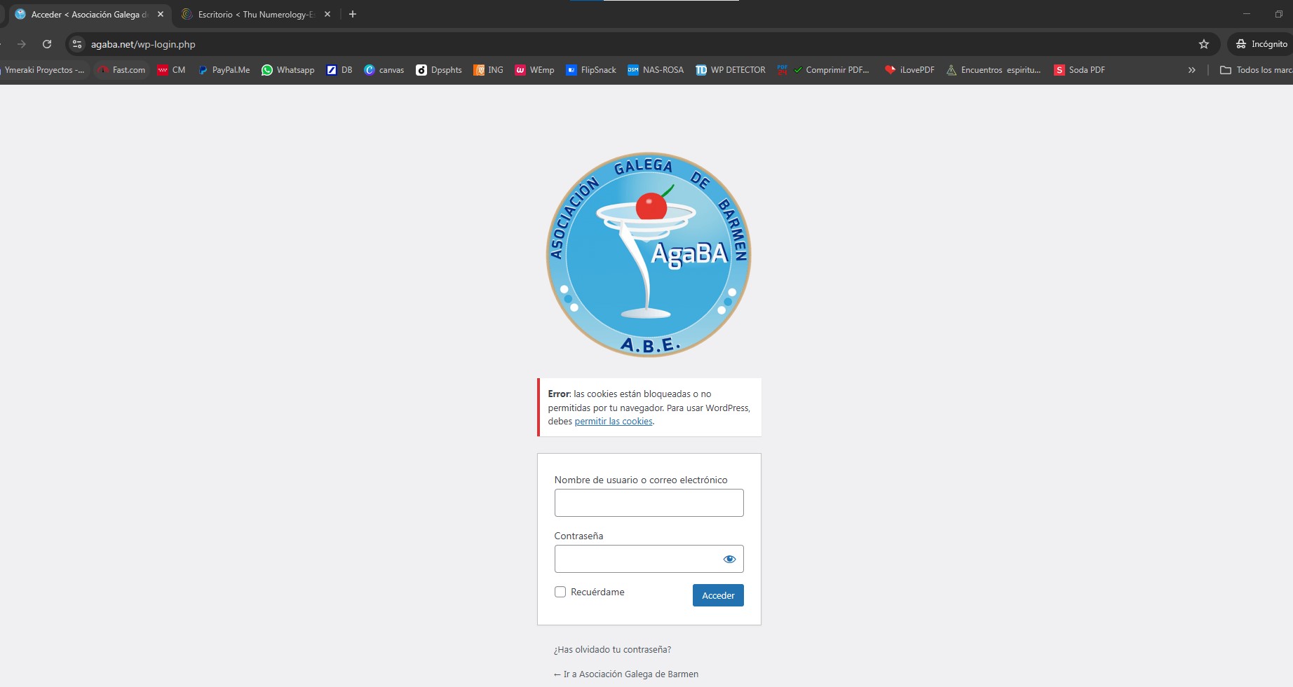Expand the hidden bookmarks overflow chevron
Viewport: 1293px width, 687px height.
(x=1191, y=70)
